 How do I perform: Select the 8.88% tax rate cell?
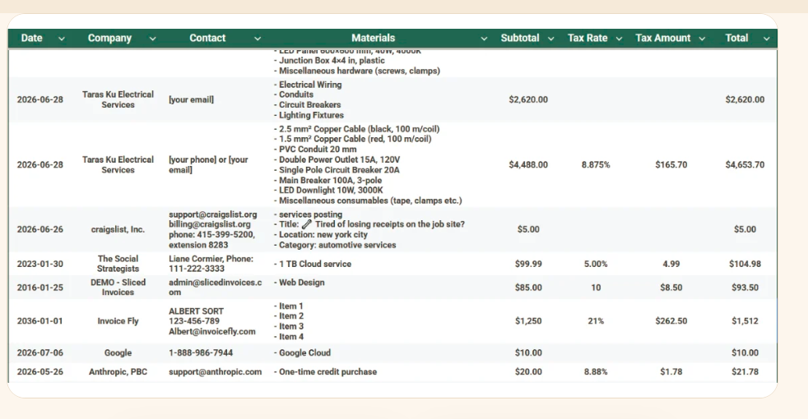(x=596, y=372)
